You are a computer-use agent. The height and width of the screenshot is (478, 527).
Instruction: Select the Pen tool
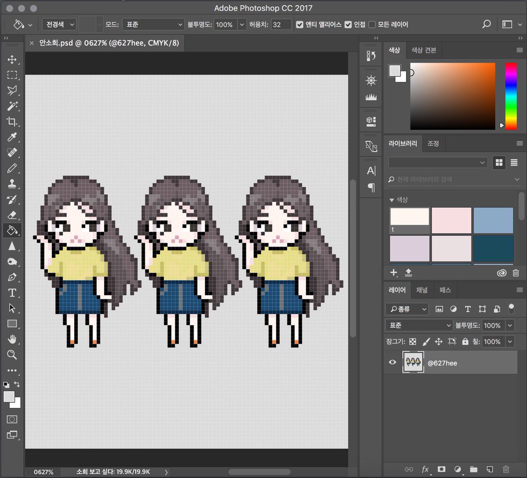point(12,277)
